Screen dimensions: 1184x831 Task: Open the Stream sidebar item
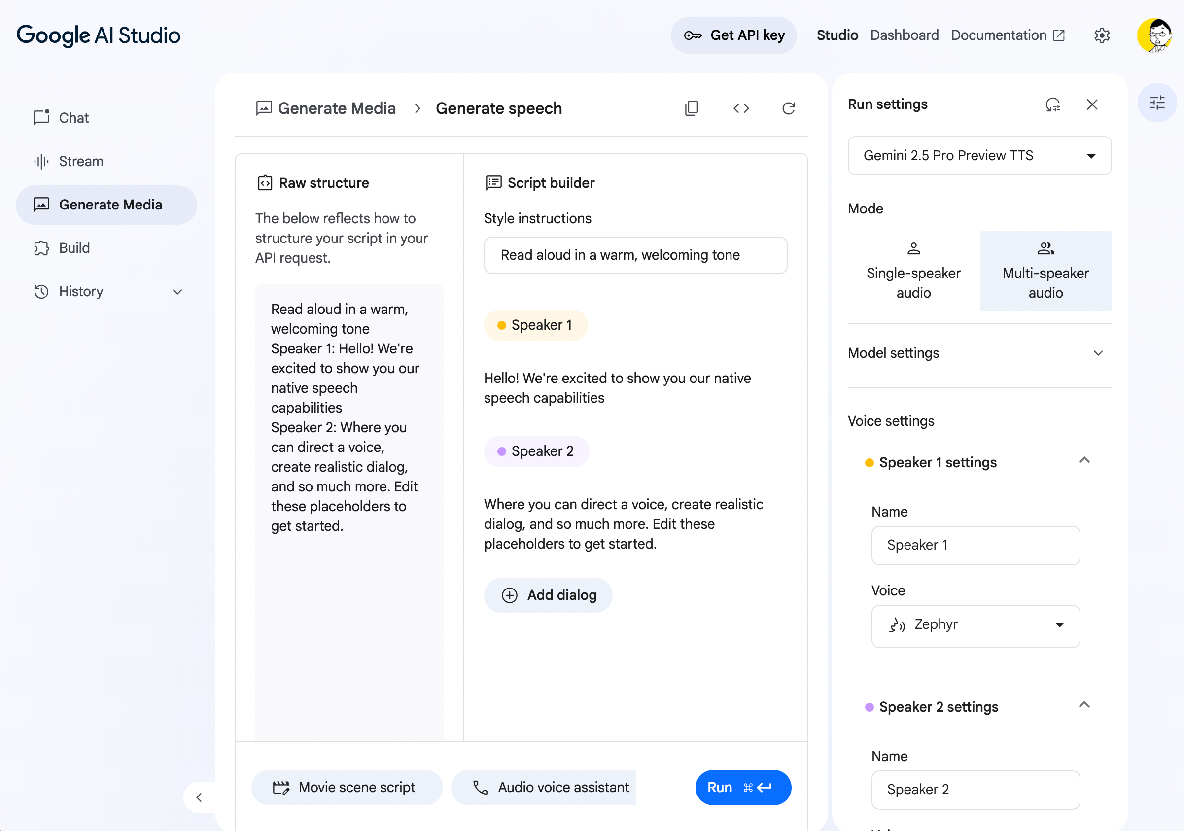81,161
